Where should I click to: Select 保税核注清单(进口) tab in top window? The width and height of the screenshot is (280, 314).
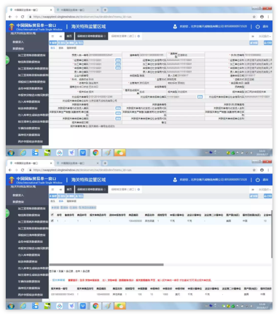[x=125, y=36]
